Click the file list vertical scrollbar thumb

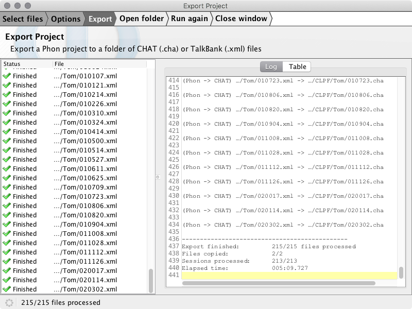[151, 281]
